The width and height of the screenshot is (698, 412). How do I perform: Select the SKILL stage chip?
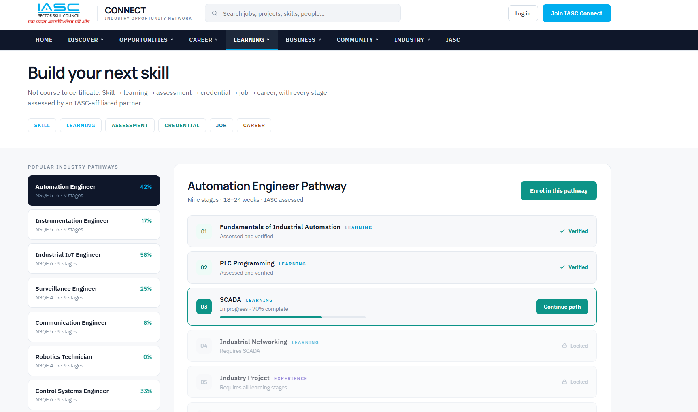[x=42, y=126]
